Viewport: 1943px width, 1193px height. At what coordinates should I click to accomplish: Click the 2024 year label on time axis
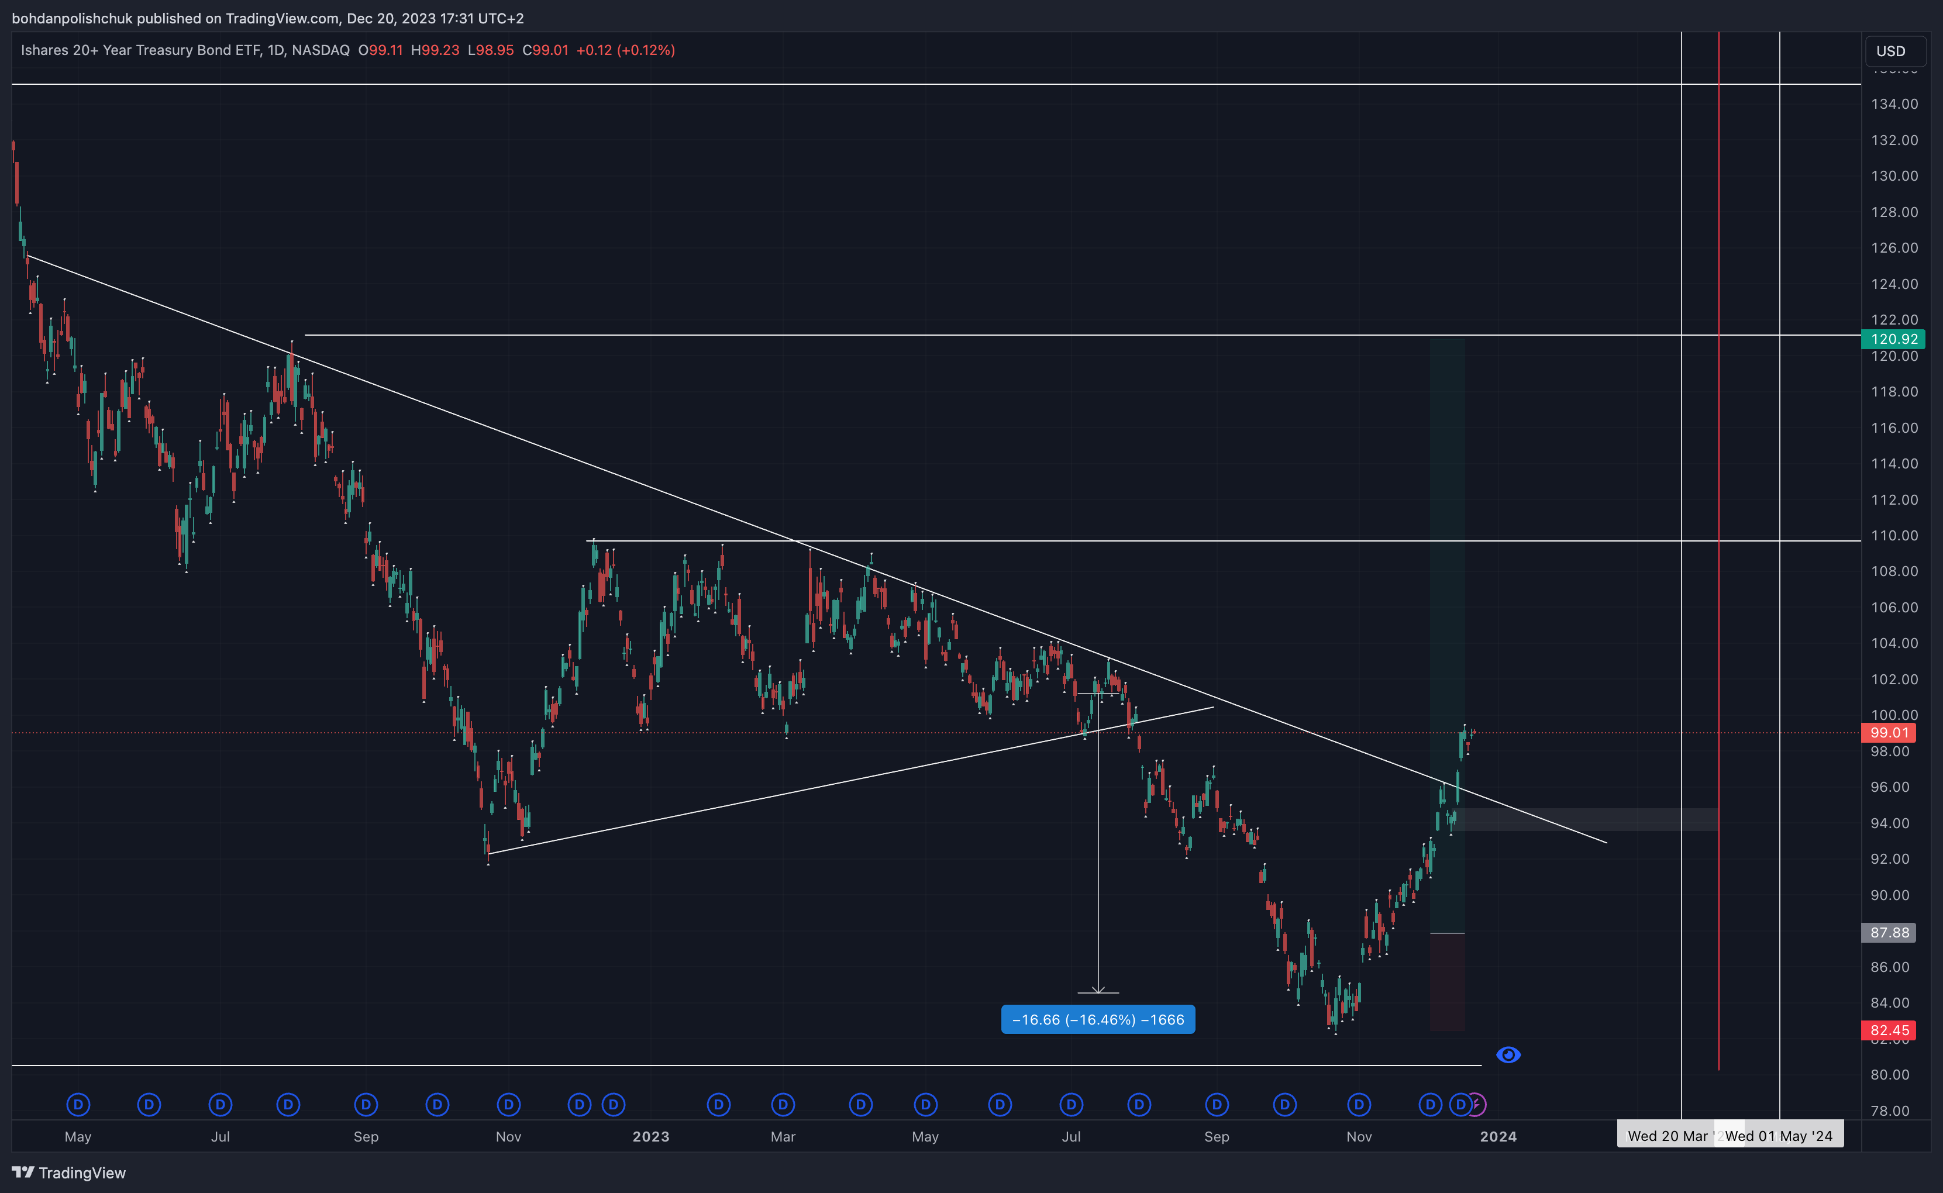(1498, 1137)
